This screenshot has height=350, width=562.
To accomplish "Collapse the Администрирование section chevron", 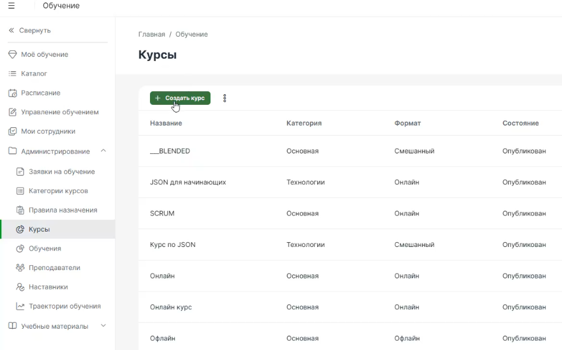I will (103, 151).
